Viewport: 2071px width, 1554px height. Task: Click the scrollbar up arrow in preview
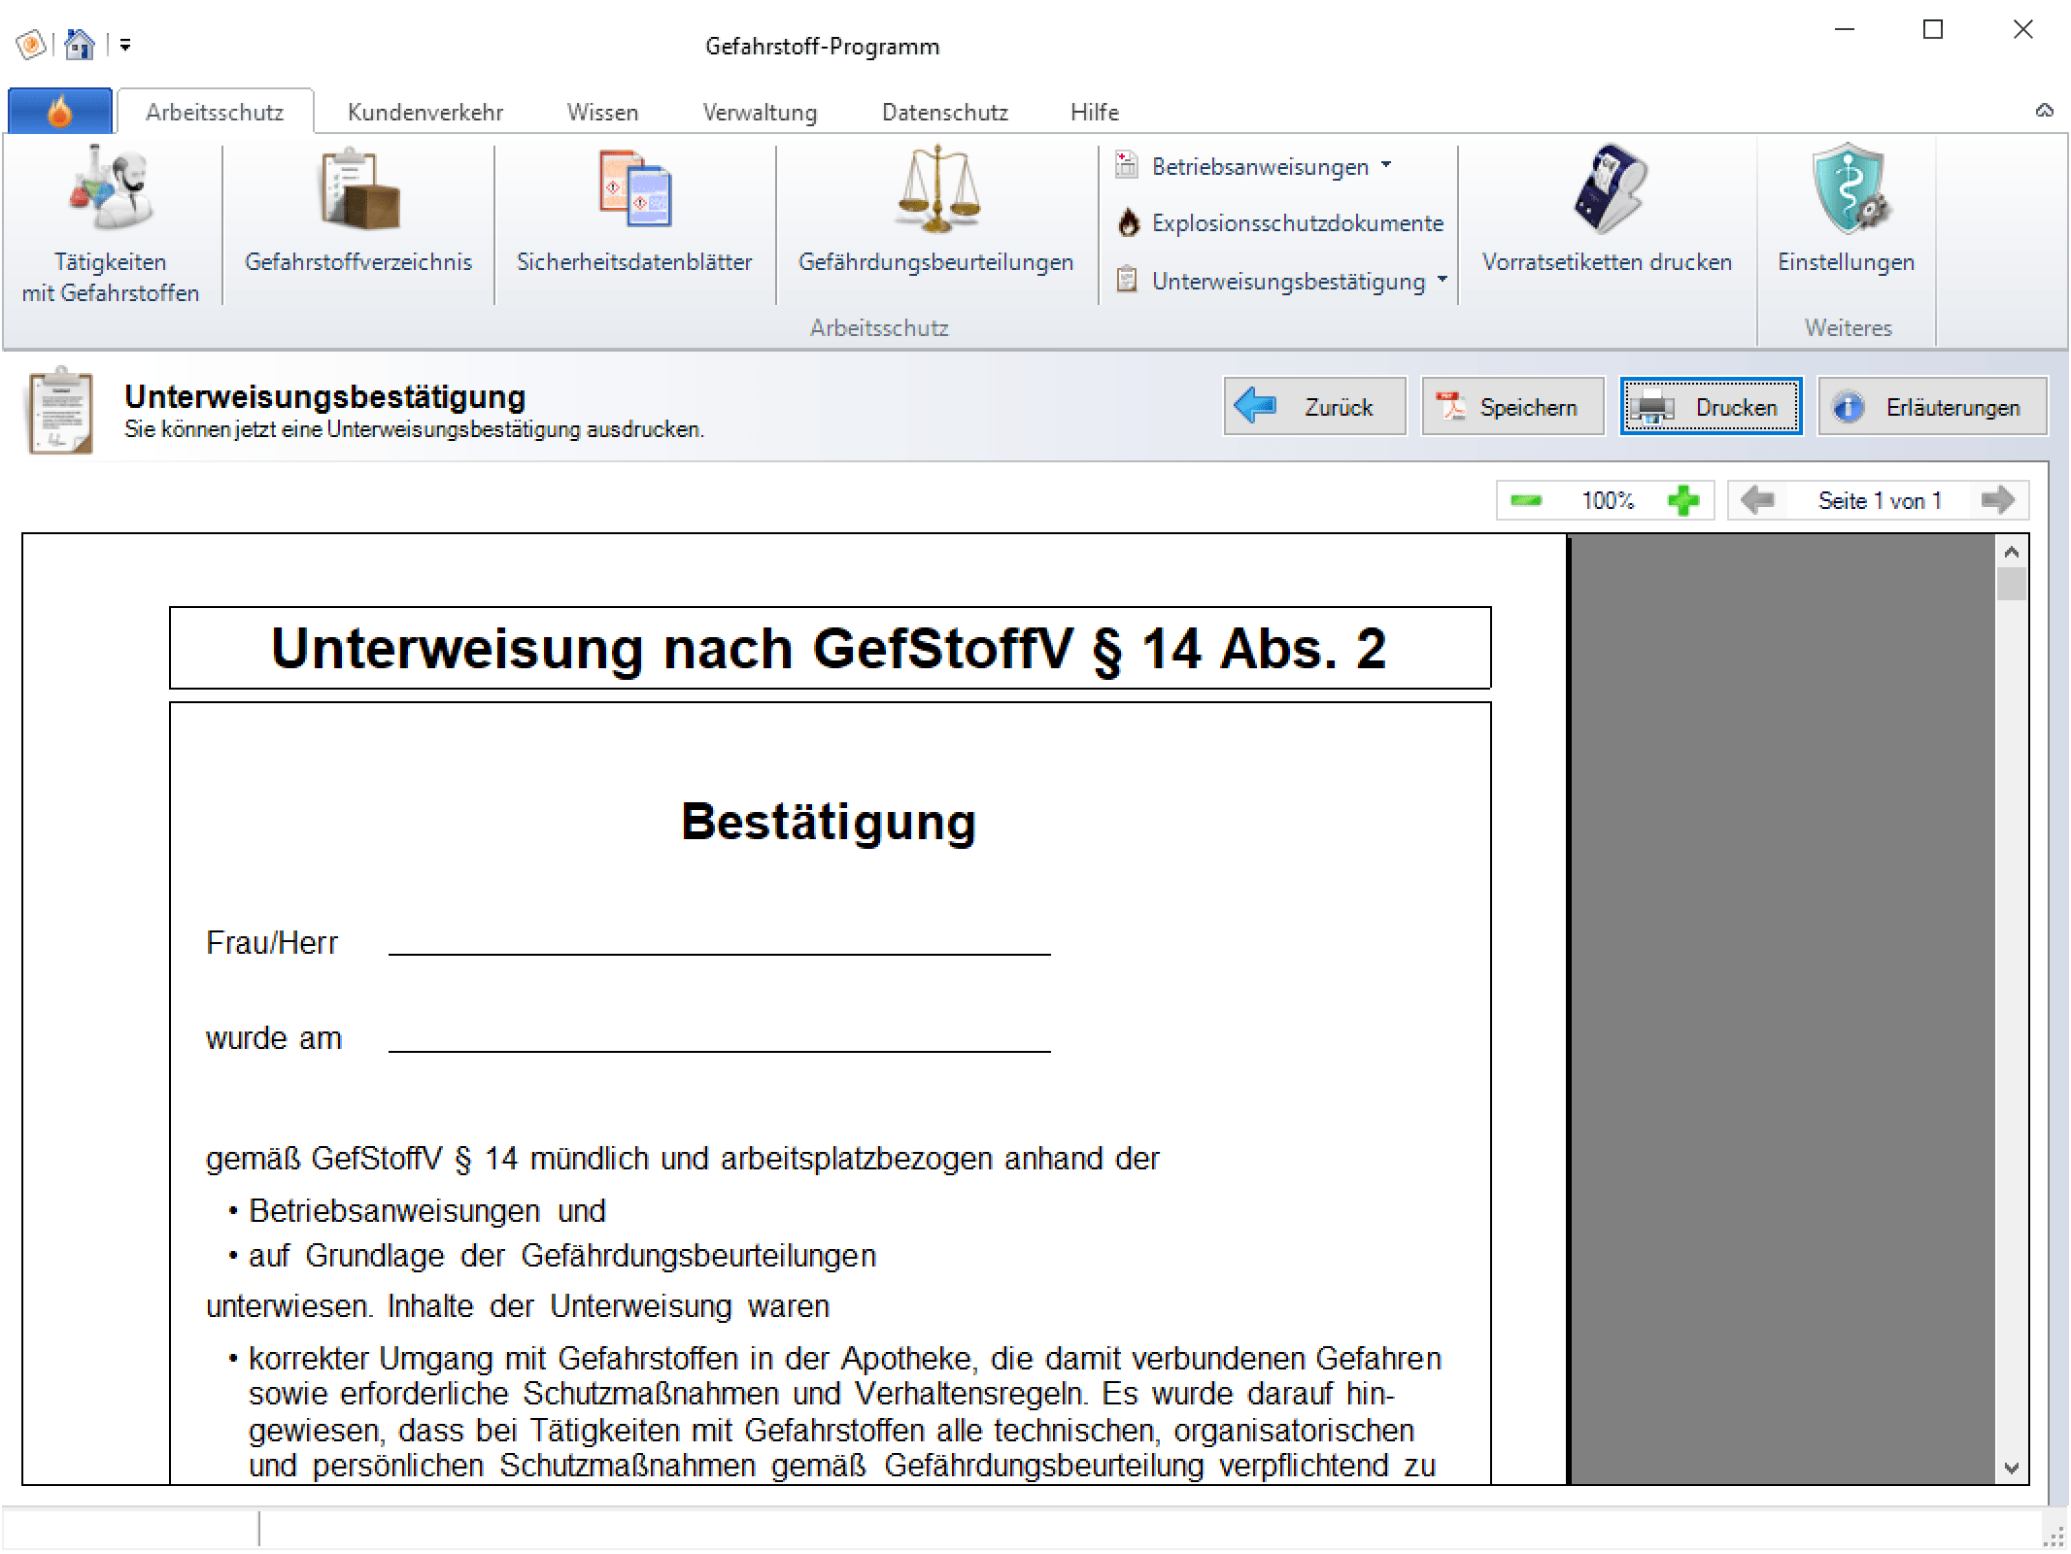pos(2012,552)
